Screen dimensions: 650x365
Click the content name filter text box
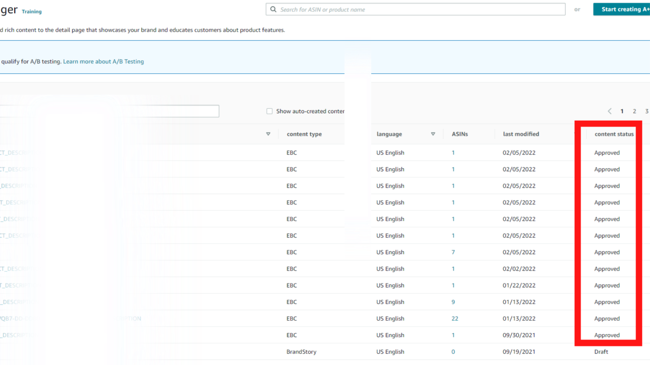coord(108,111)
